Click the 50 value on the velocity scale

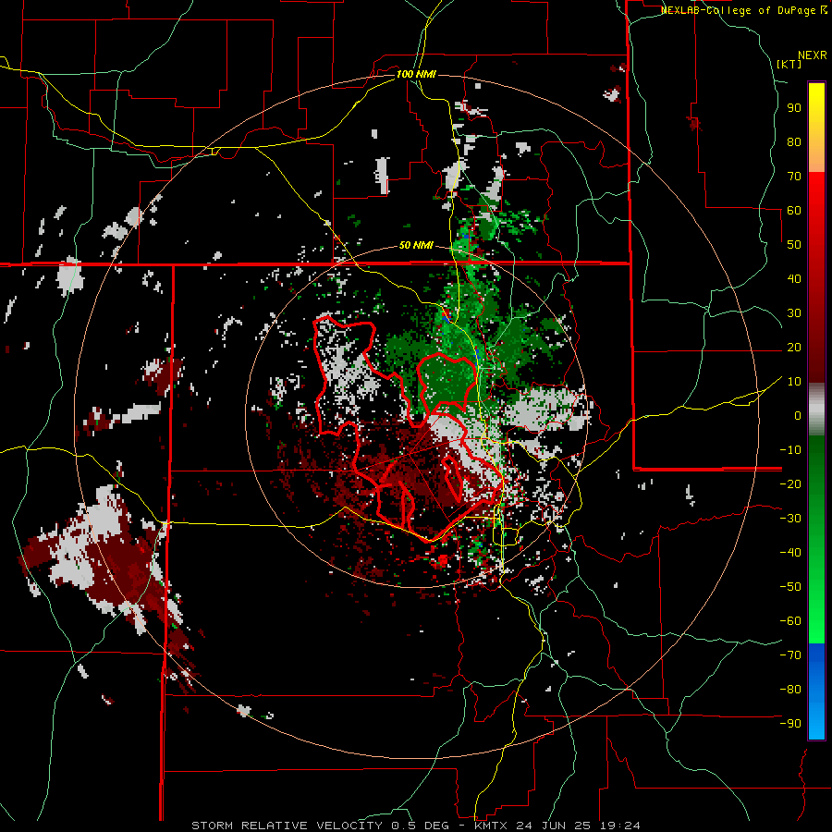coord(794,245)
